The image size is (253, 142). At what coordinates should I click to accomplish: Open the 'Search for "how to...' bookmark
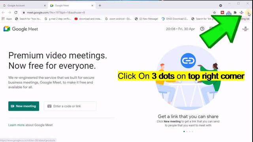click(28, 19)
